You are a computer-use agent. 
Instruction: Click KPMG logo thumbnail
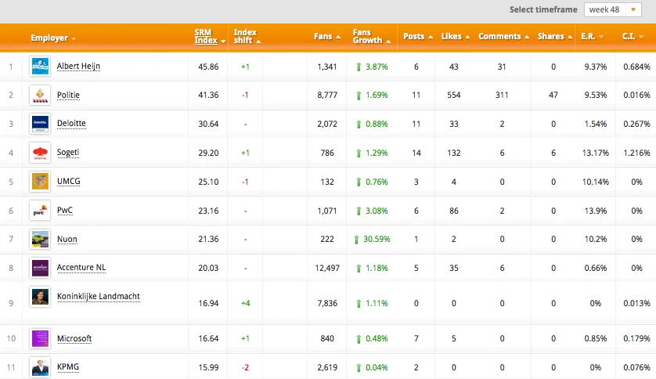(40, 367)
